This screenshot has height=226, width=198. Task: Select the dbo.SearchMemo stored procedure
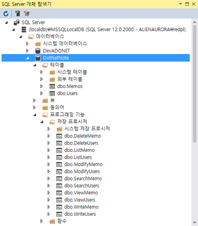tap(83, 179)
